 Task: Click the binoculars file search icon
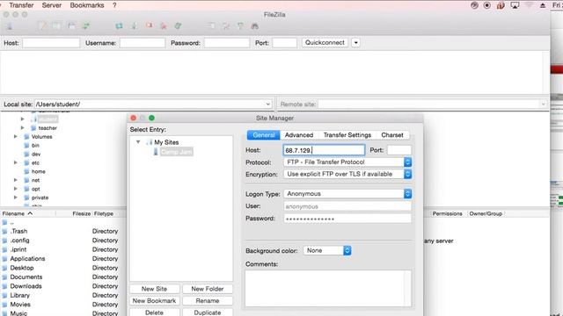tap(254, 26)
